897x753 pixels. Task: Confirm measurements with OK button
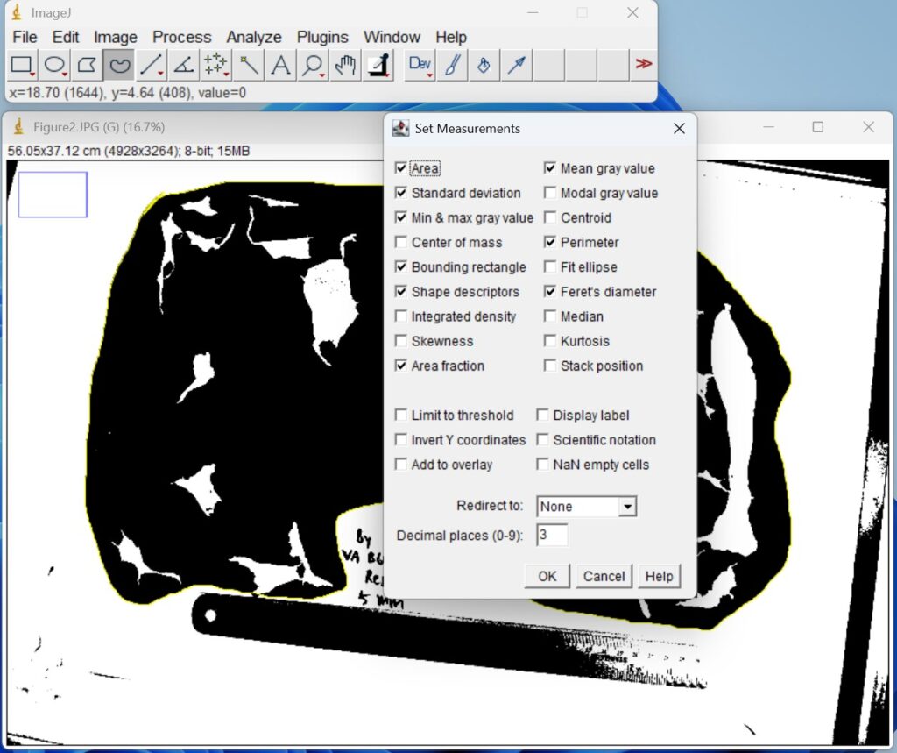[546, 576]
